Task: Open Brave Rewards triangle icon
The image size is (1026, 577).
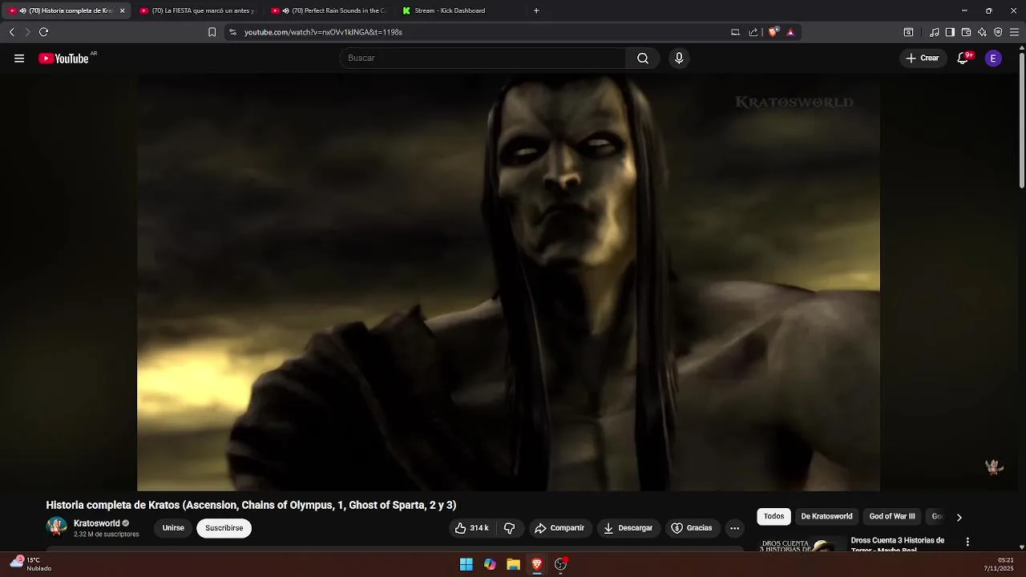Action: 790,32
